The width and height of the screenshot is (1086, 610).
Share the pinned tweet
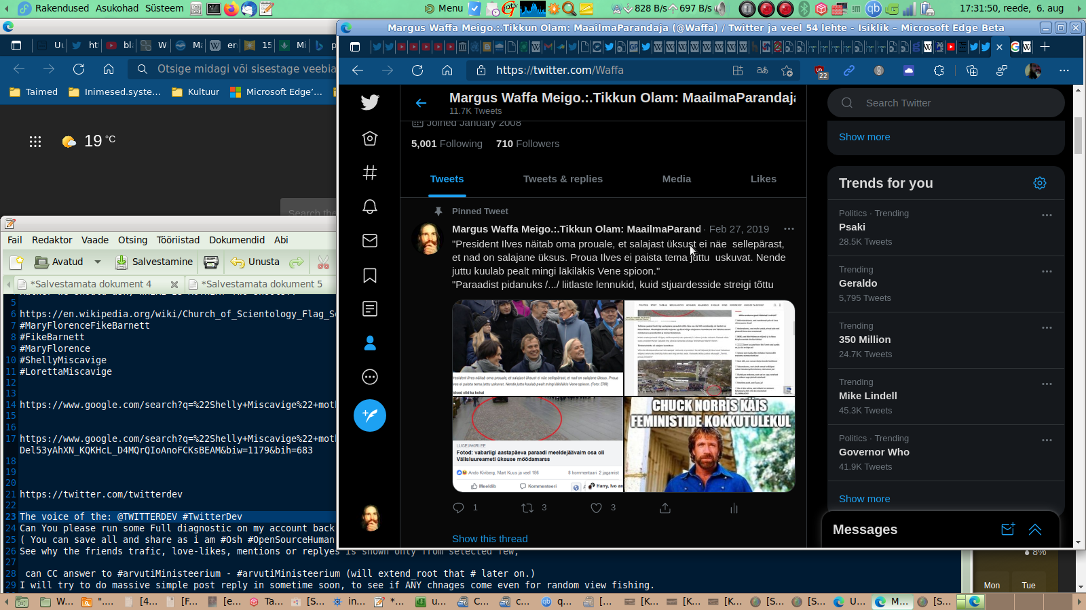(665, 508)
